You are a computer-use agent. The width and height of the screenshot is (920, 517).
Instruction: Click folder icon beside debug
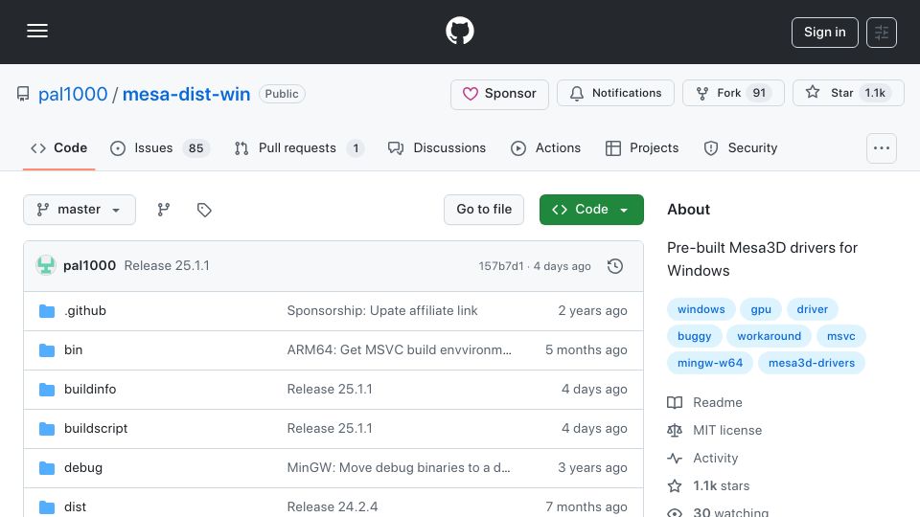(47, 468)
